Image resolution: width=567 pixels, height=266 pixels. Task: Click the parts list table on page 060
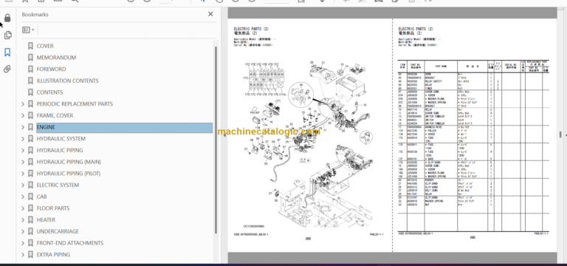(473, 146)
